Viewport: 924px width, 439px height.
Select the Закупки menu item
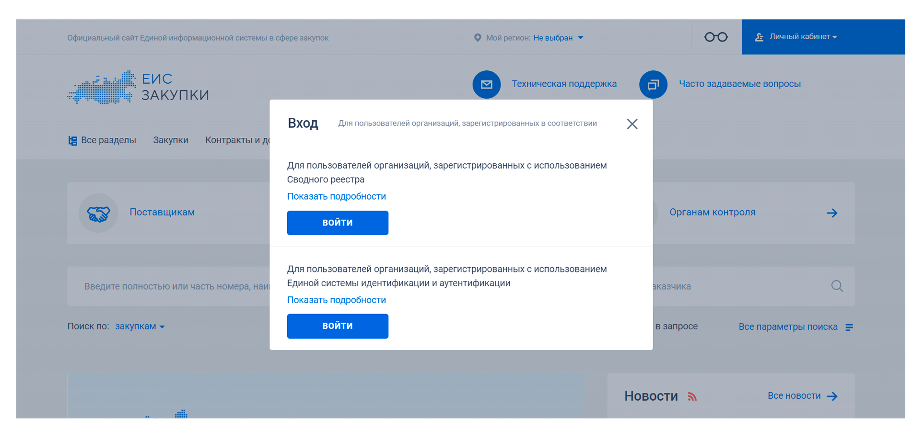tap(171, 140)
